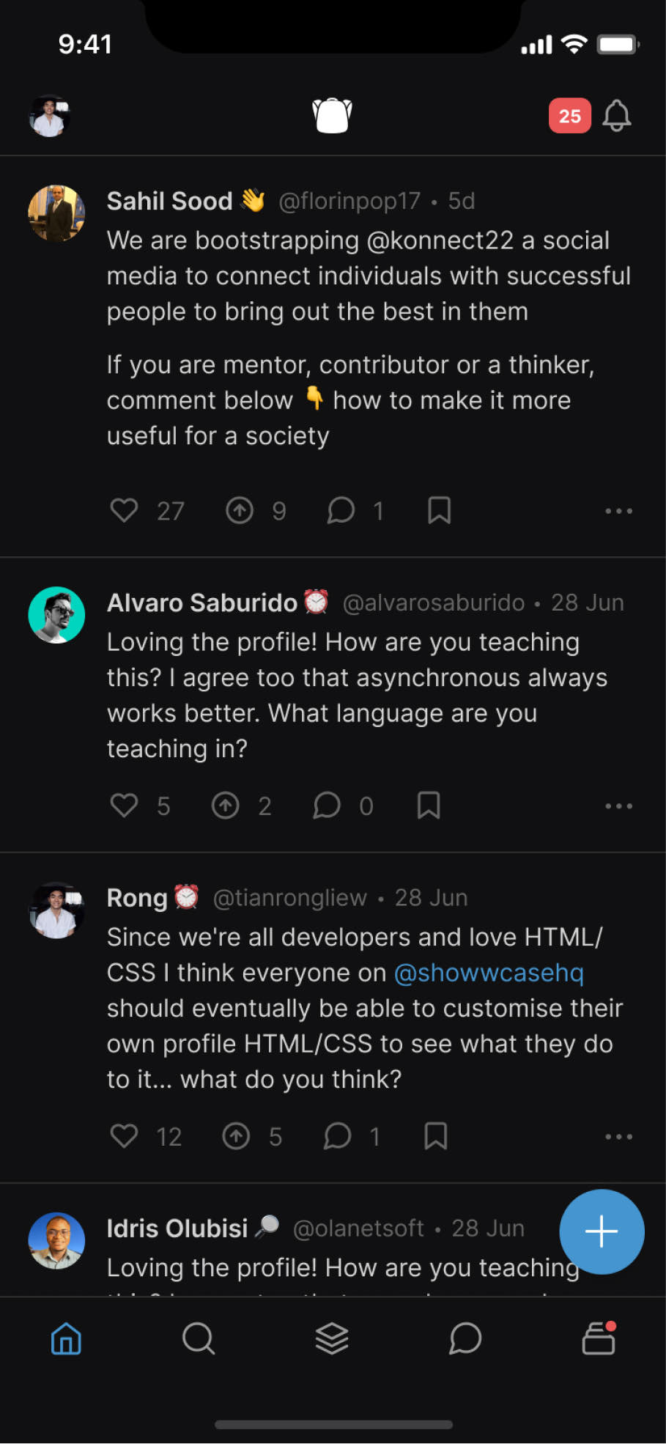Open the layers stack tab icon
666x1444 pixels.
pyautogui.click(x=332, y=1338)
